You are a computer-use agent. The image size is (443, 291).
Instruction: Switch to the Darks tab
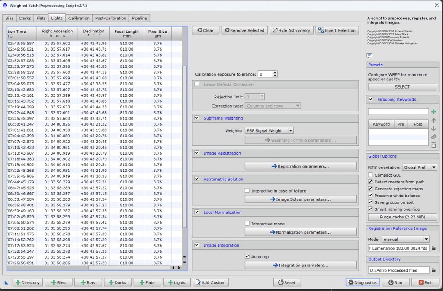pos(25,18)
